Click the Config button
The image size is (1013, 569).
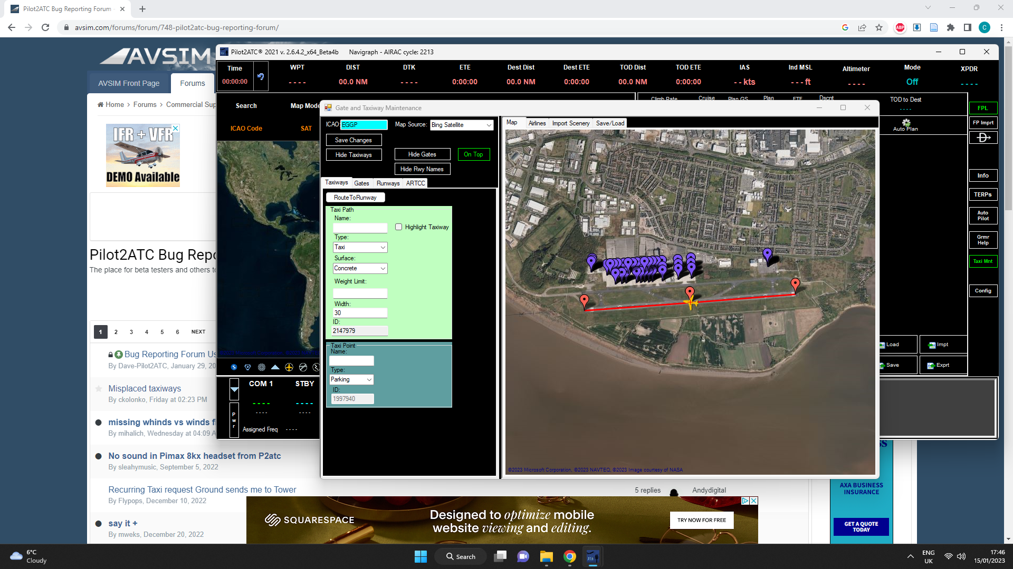[983, 291]
